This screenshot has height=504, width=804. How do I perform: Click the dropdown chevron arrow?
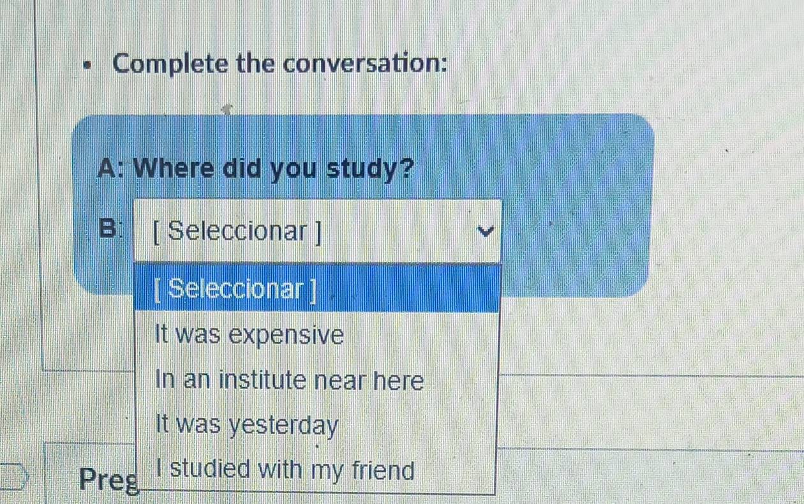click(x=487, y=232)
